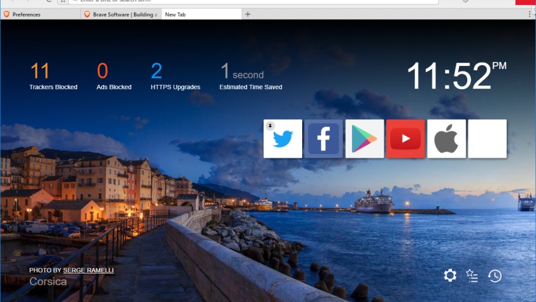Open history via the clock icon

pos(495,275)
